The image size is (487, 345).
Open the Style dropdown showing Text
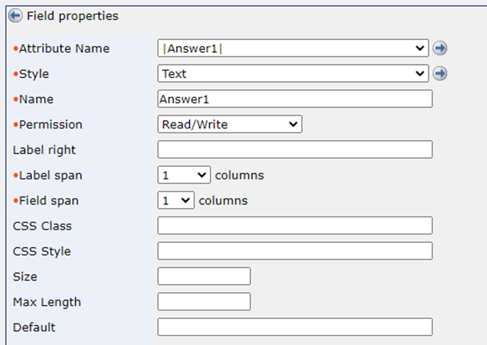[x=293, y=74]
